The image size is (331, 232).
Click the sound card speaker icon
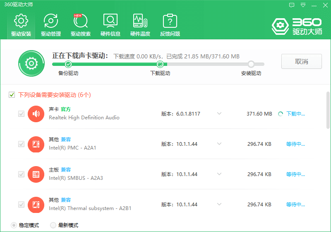click(36, 114)
